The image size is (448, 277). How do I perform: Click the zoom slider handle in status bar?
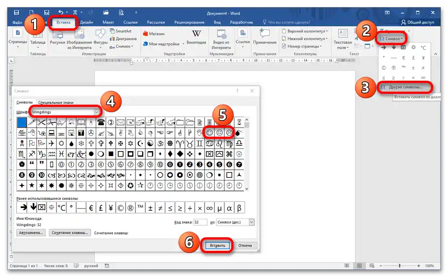(399, 266)
